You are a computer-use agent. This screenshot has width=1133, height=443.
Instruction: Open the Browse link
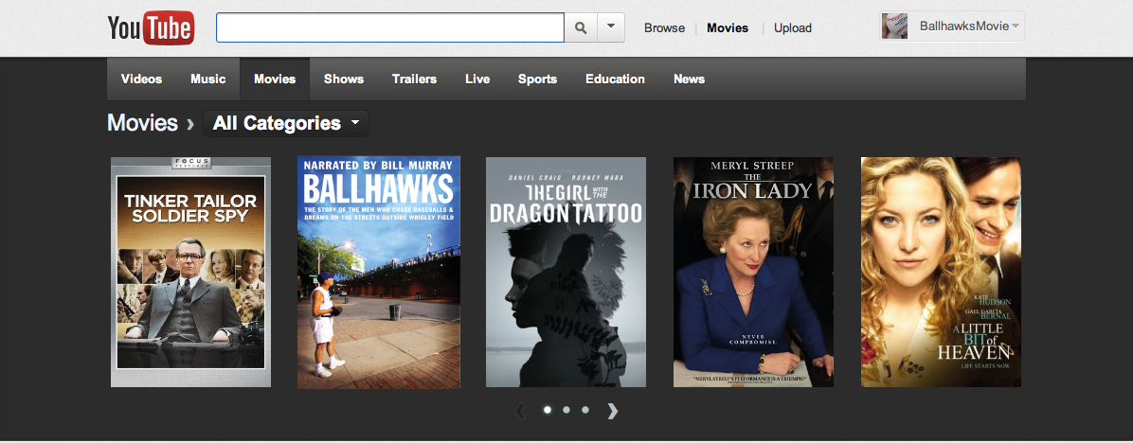pyautogui.click(x=665, y=28)
